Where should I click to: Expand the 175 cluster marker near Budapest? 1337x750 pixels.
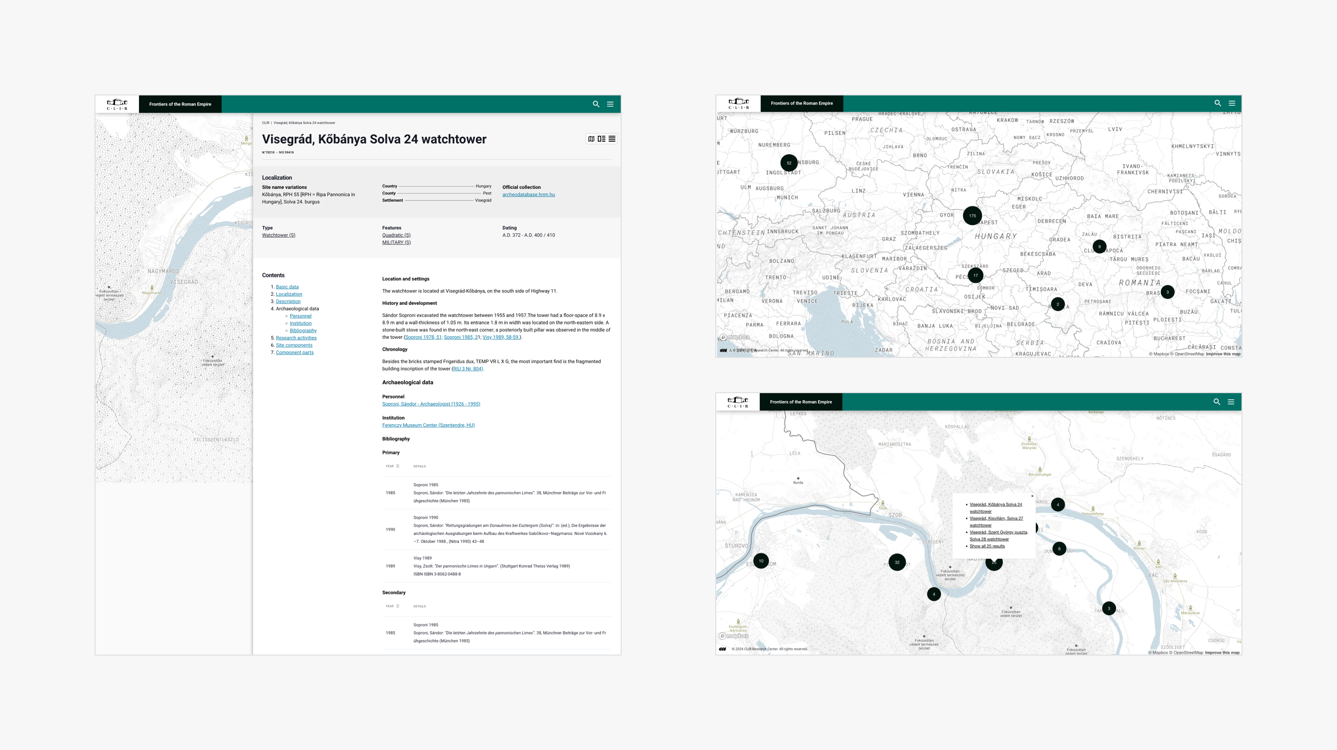(972, 216)
